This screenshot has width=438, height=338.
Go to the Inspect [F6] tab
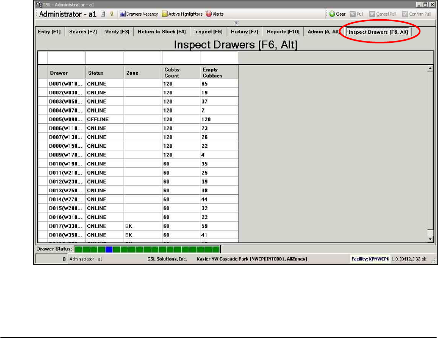pyautogui.click(x=208, y=32)
